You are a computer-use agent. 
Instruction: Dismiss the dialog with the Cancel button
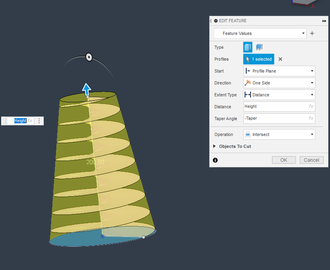coord(311,160)
